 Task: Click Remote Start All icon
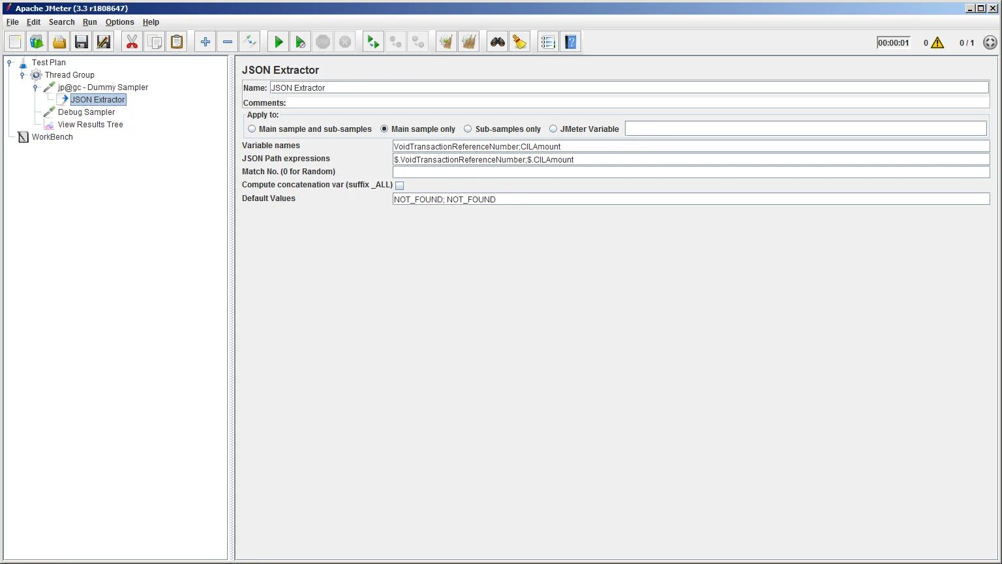373,42
